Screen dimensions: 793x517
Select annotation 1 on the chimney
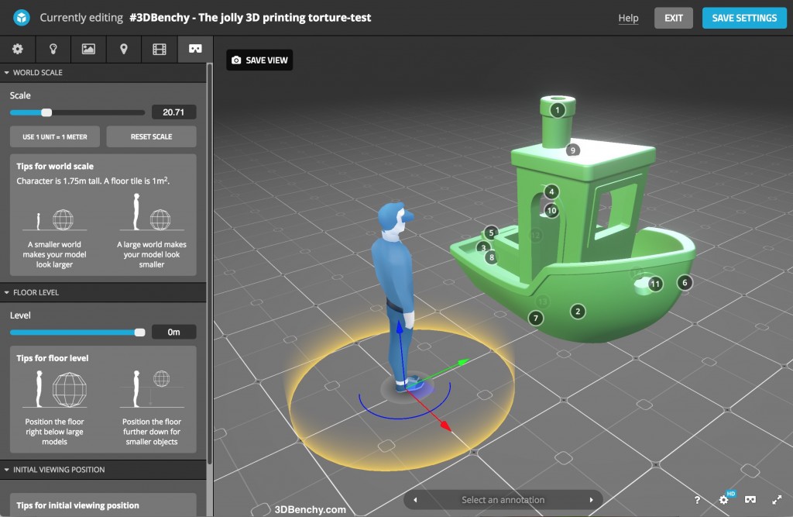[558, 110]
